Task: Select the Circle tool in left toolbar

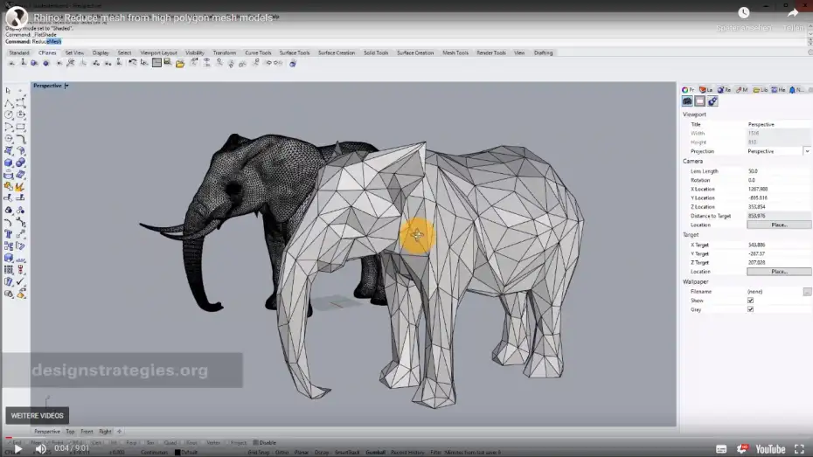Action: [x=9, y=114]
